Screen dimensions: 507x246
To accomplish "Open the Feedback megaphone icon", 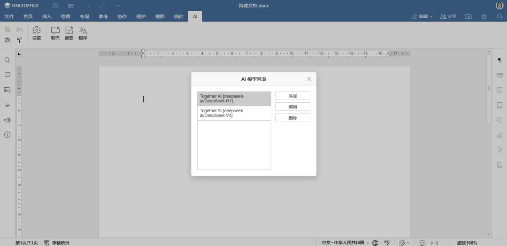I will pyautogui.click(x=8, y=120).
